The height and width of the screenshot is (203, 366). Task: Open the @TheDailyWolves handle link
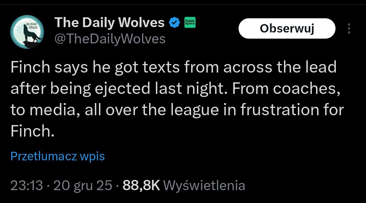click(110, 39)
